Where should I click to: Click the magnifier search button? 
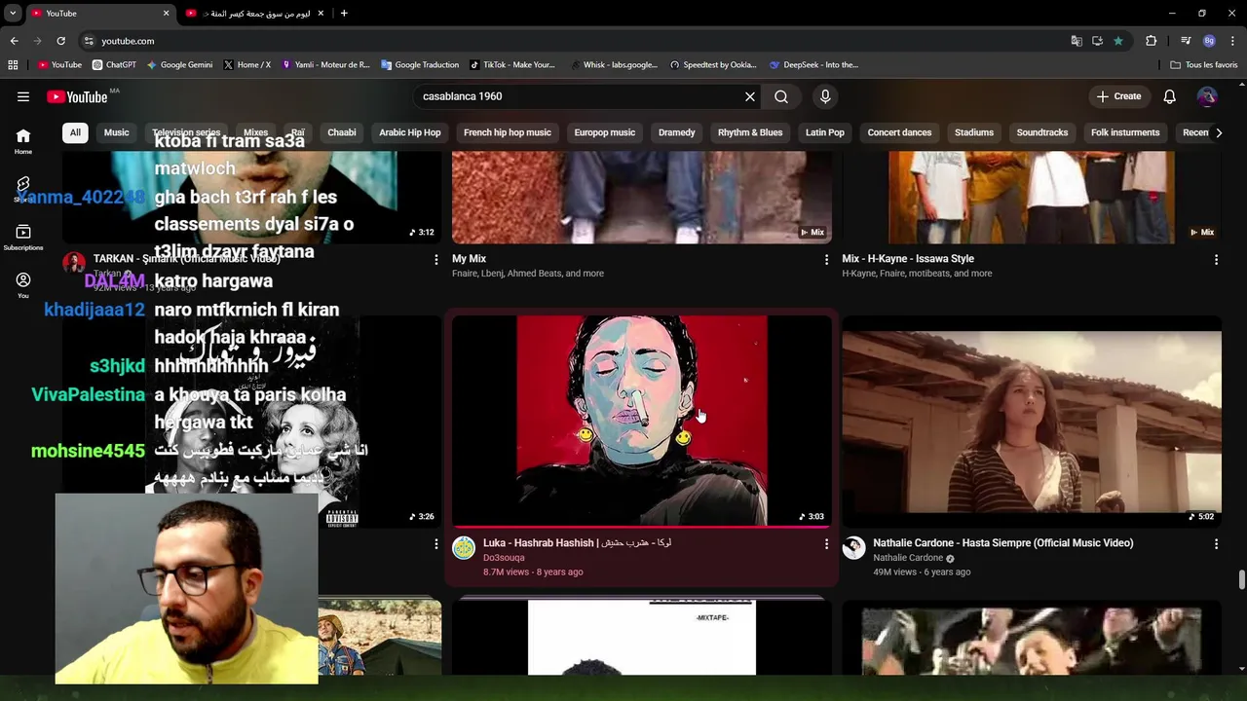click(781, 96)
